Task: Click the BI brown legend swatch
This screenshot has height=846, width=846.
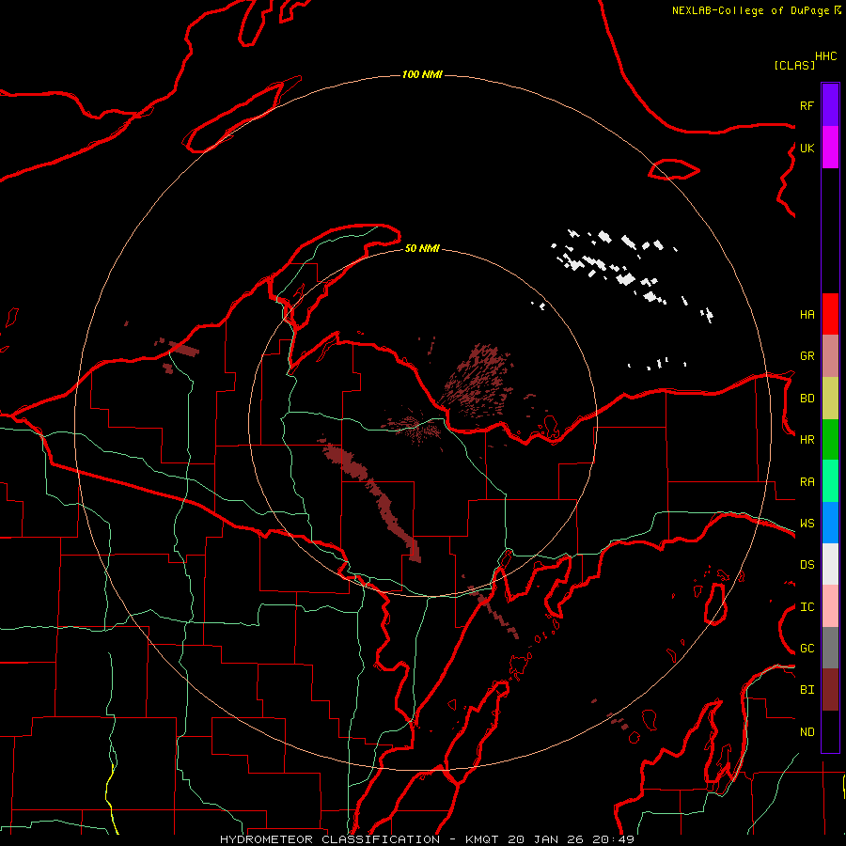Action: pyautogui.click(x=830, y=690)
